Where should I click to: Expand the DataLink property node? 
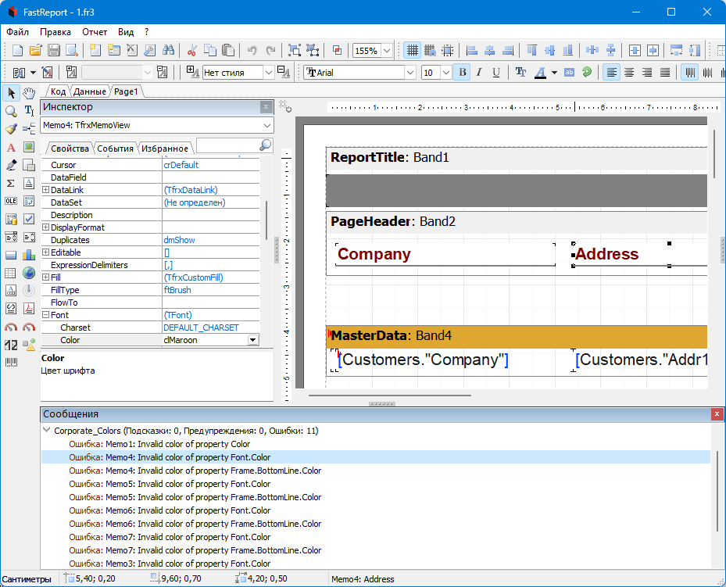click(45, 190)
